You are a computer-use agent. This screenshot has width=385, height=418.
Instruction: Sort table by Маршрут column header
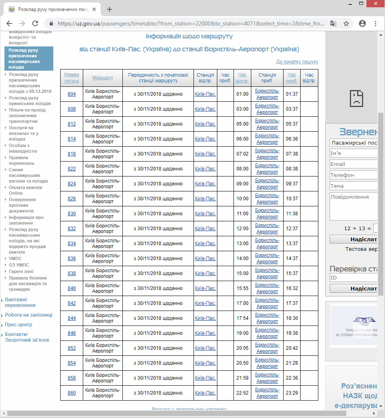103,78
